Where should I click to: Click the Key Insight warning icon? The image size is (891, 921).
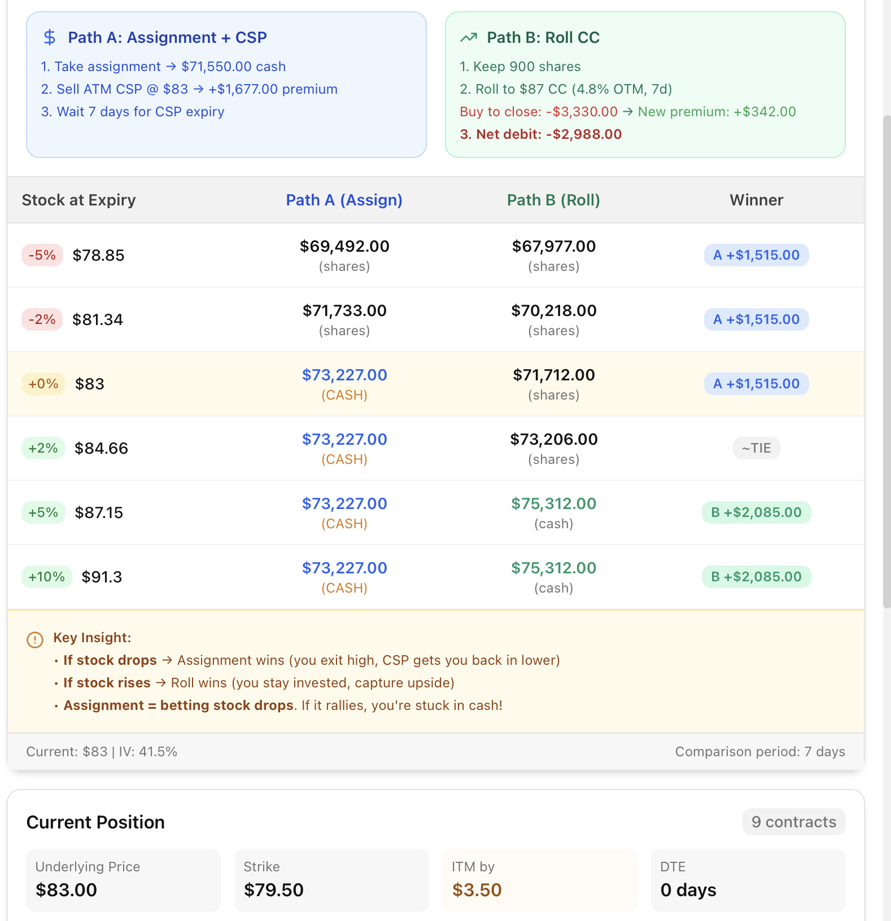35,639
